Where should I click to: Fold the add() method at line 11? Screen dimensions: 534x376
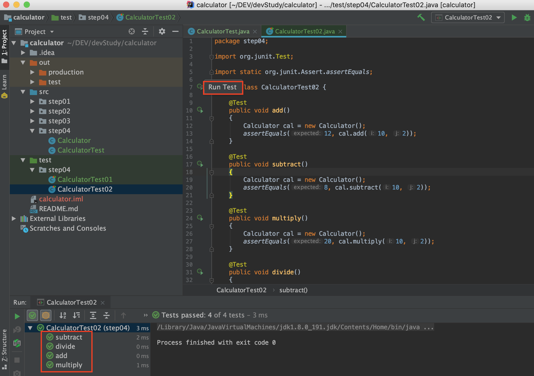[212, 118]
